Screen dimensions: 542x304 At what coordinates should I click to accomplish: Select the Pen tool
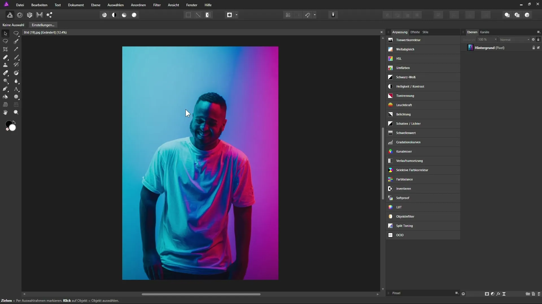5,89
